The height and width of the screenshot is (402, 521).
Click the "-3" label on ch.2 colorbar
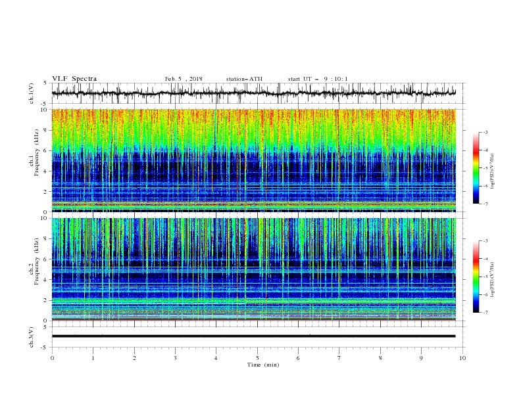[x=485, y=241]
